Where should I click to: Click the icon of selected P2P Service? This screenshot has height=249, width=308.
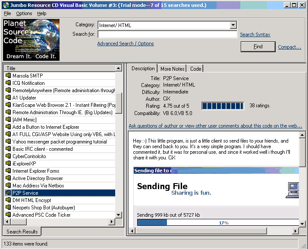tap(8, 193)
